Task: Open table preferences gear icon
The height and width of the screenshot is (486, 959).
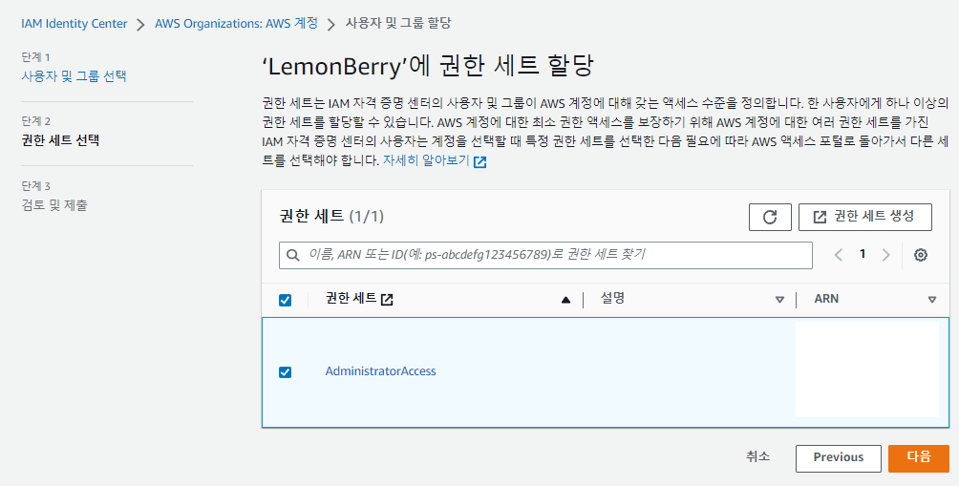Action: pyautogui.click(x=921, y=256)
